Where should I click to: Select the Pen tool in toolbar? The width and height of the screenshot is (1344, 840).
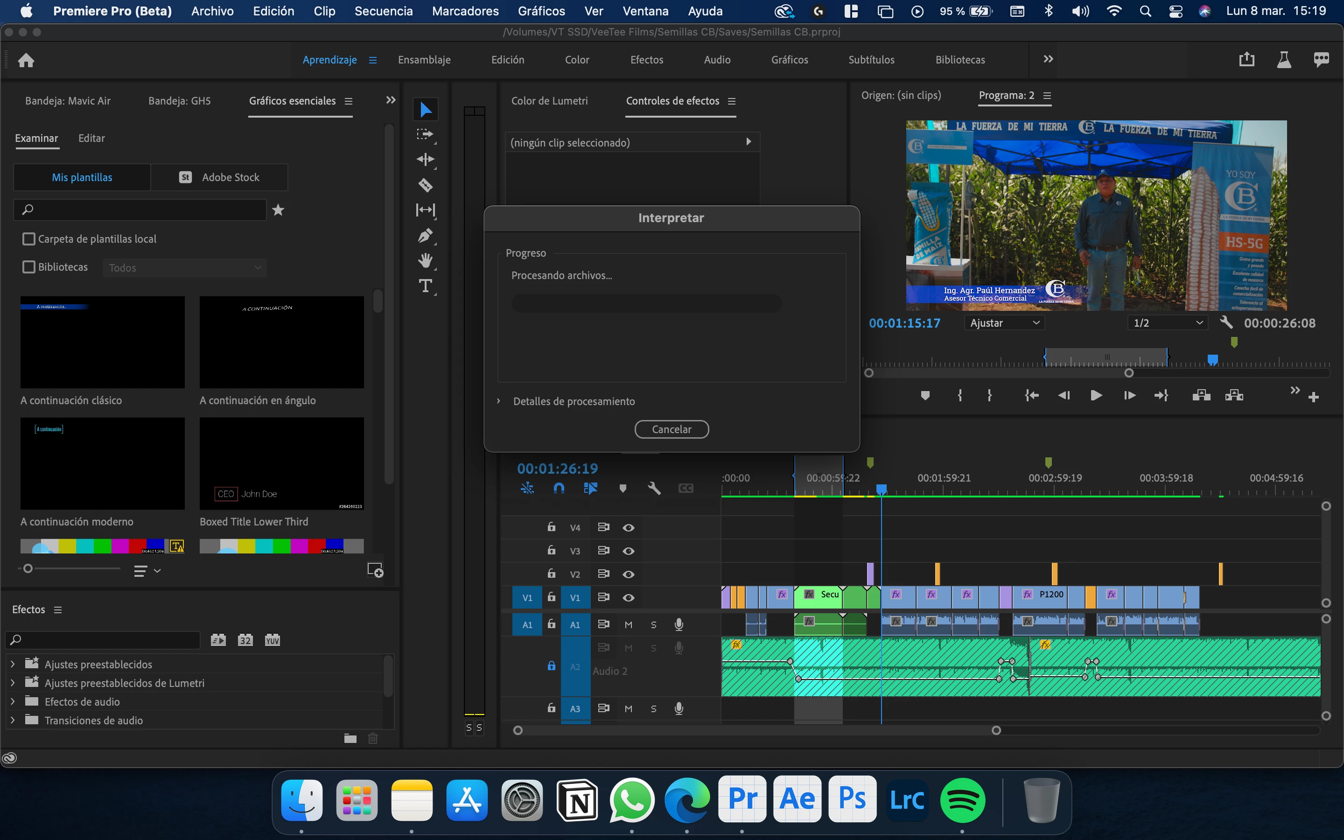click(426, 236)
